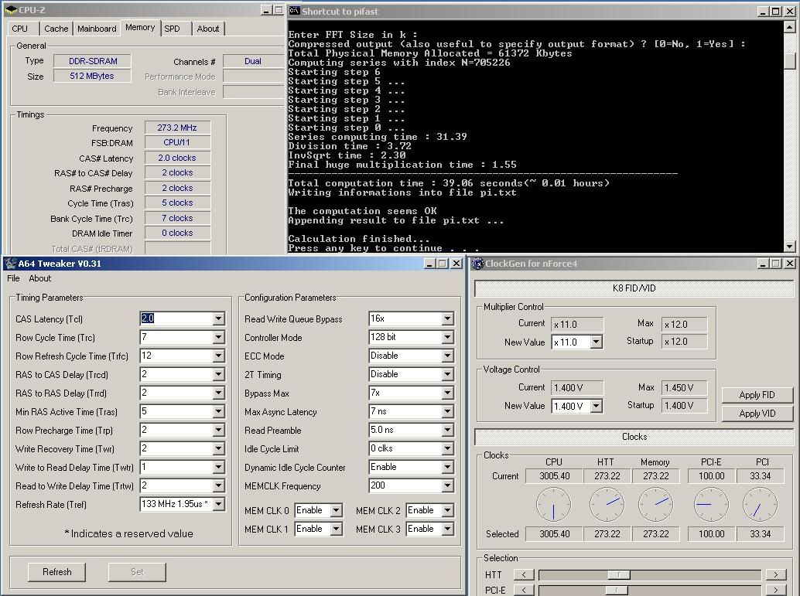Viewport: 800px width, 596px height.
Task: Expand the Row Cycle Time (Trc) dropdown
Action: click(218, 337)
